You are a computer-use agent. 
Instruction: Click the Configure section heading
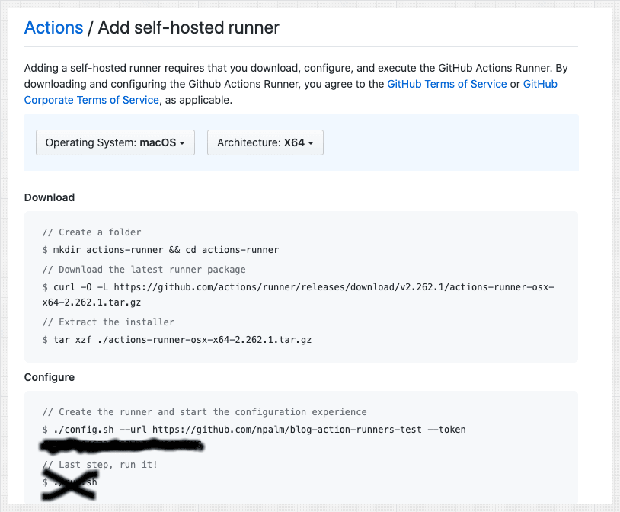coord(50,377)
